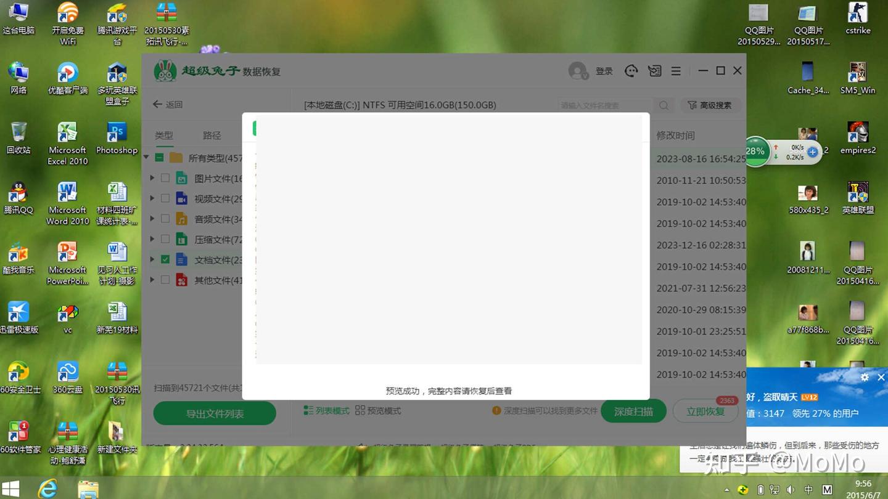Open 360云盘 desktop shortcut
Screen dimensions: 888x499
68,377
